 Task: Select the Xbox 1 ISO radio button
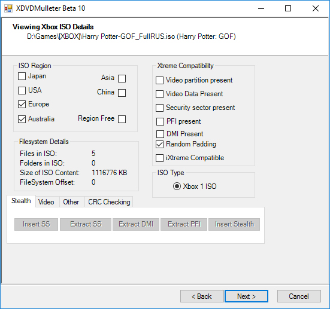(177, 186)
